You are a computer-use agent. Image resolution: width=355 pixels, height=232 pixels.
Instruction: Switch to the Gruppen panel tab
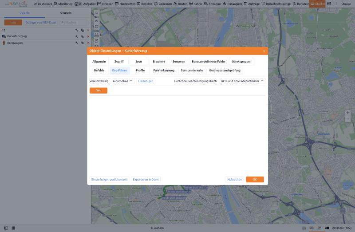[x=66, y=13]
